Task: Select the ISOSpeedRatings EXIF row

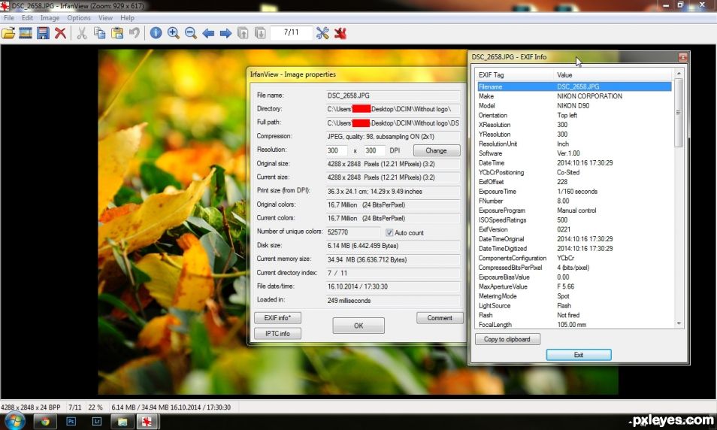Action: [574, 220]
